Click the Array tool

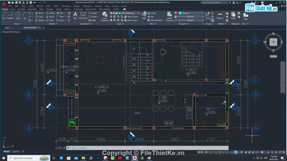point(60,20)
